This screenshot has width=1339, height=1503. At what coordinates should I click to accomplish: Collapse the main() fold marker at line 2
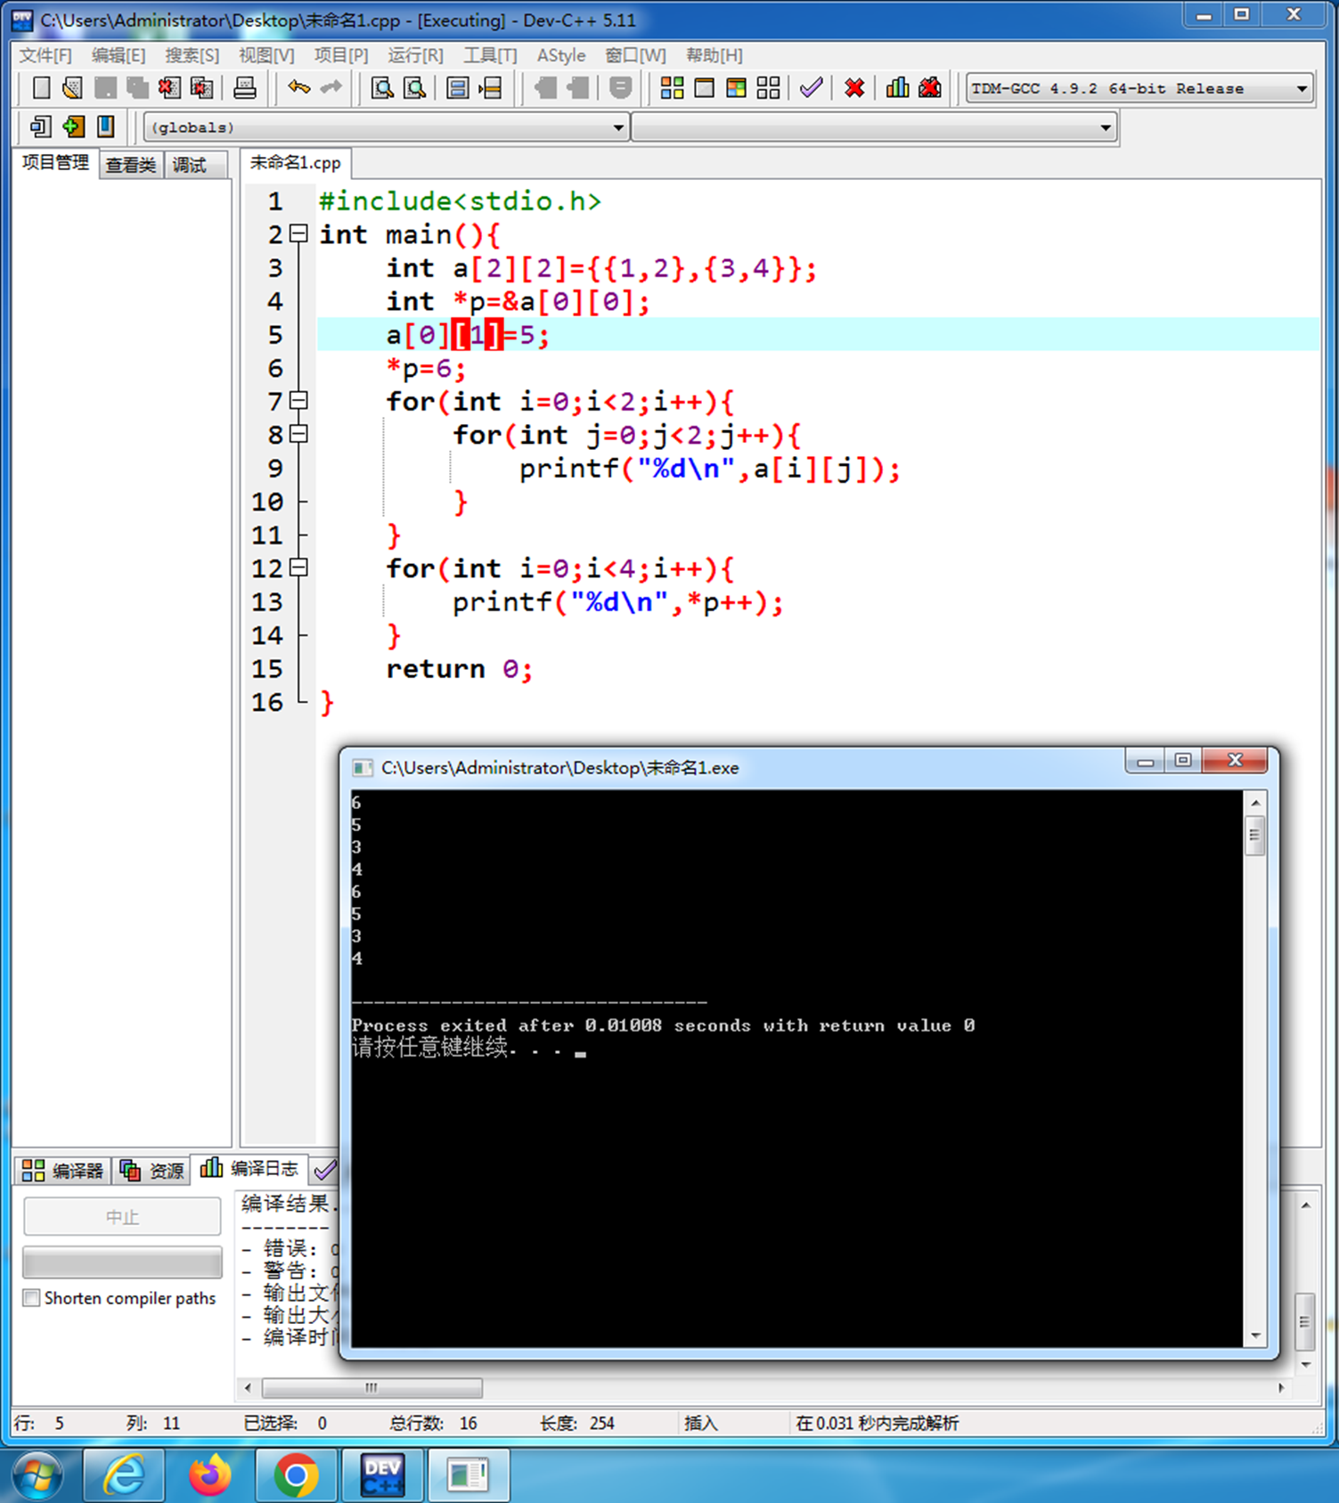tap(299, 233)
